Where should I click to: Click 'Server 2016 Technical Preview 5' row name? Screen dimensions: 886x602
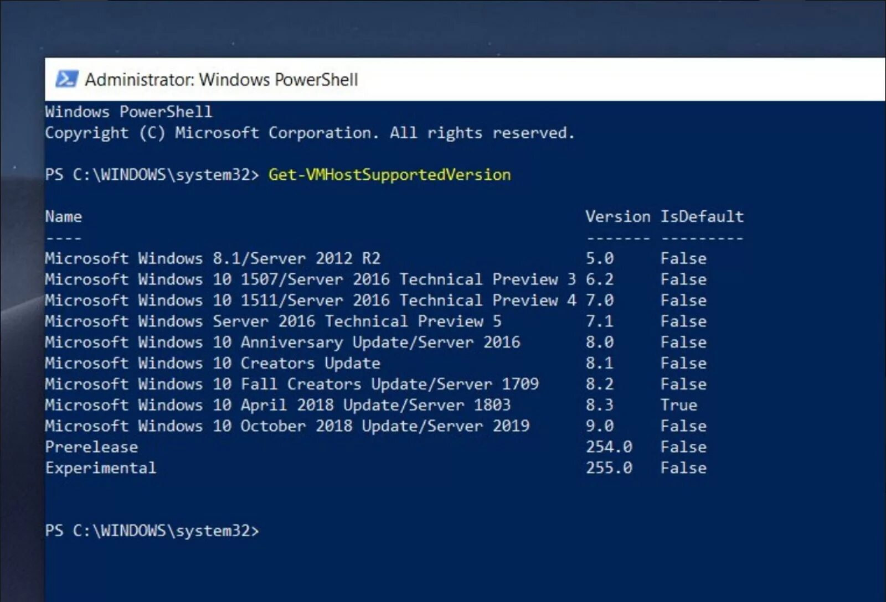click(273, 321)
